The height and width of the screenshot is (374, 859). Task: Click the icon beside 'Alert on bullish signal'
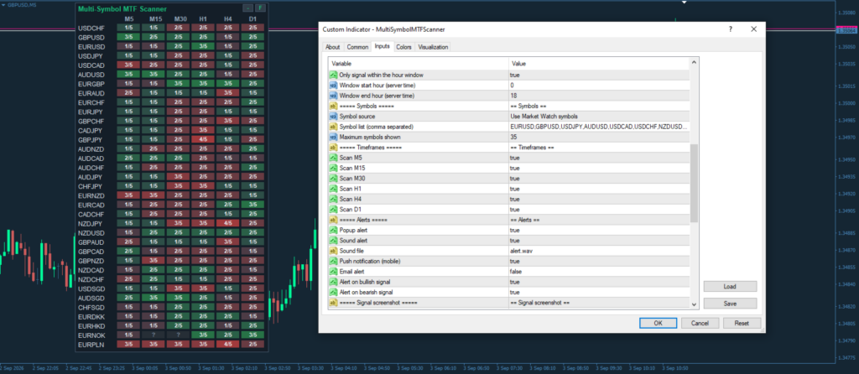(333, 282)
